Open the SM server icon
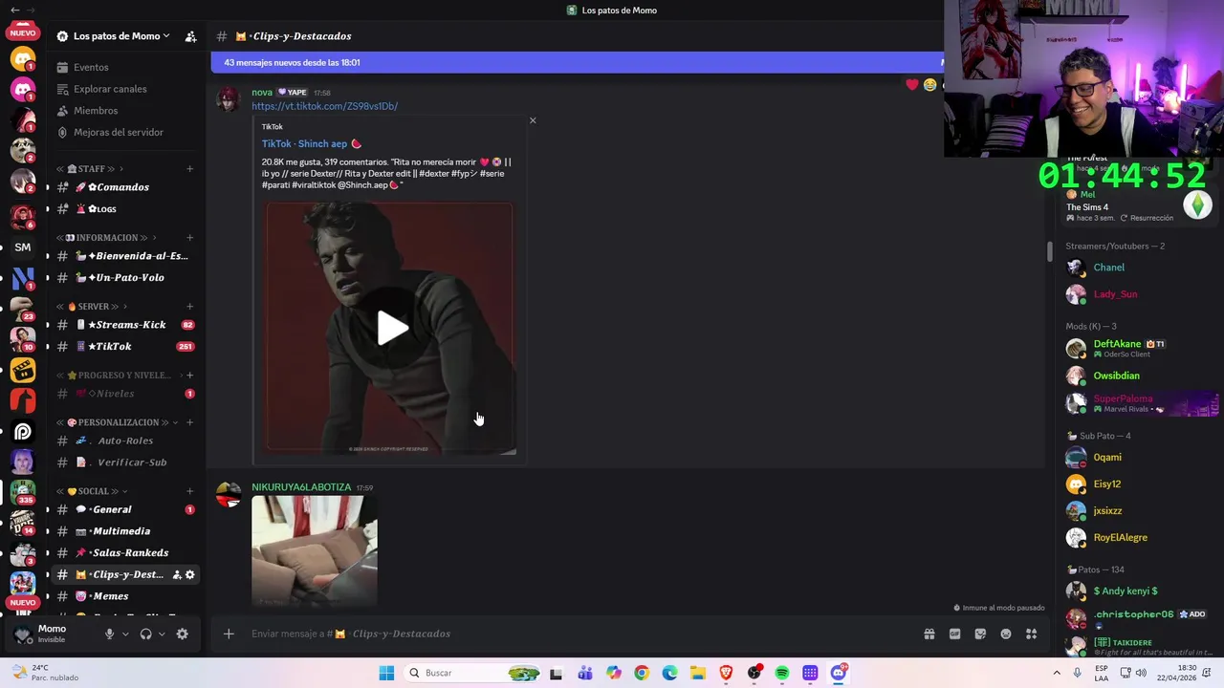The height and width of the screenshot is (688, 1224). coord(23,247)
